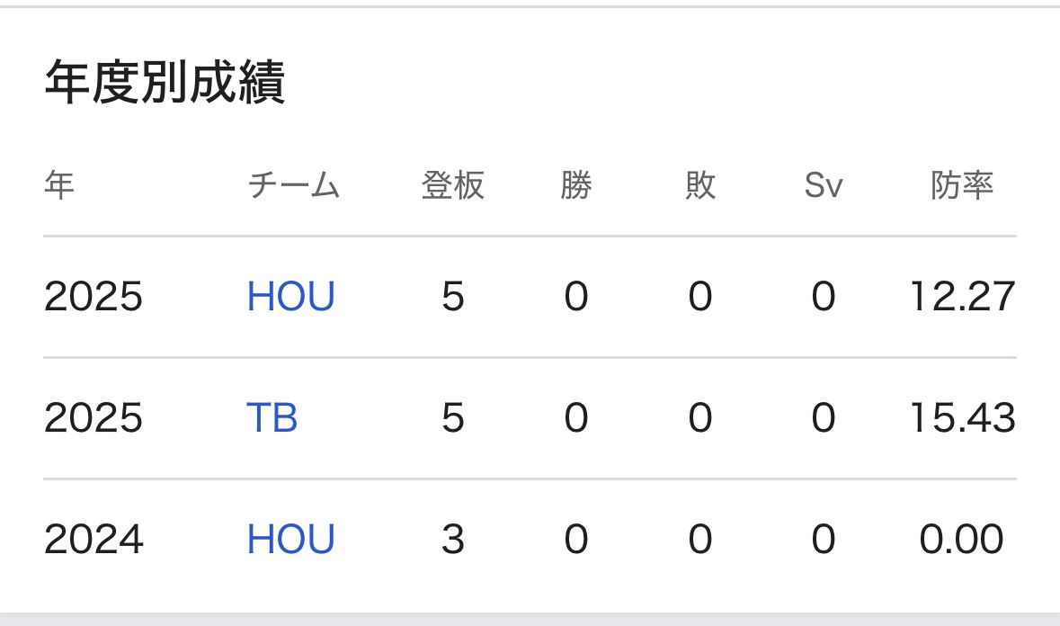Click the 2025 year cell beside first HOU
Screen dimensions: 1060x626
94,297
